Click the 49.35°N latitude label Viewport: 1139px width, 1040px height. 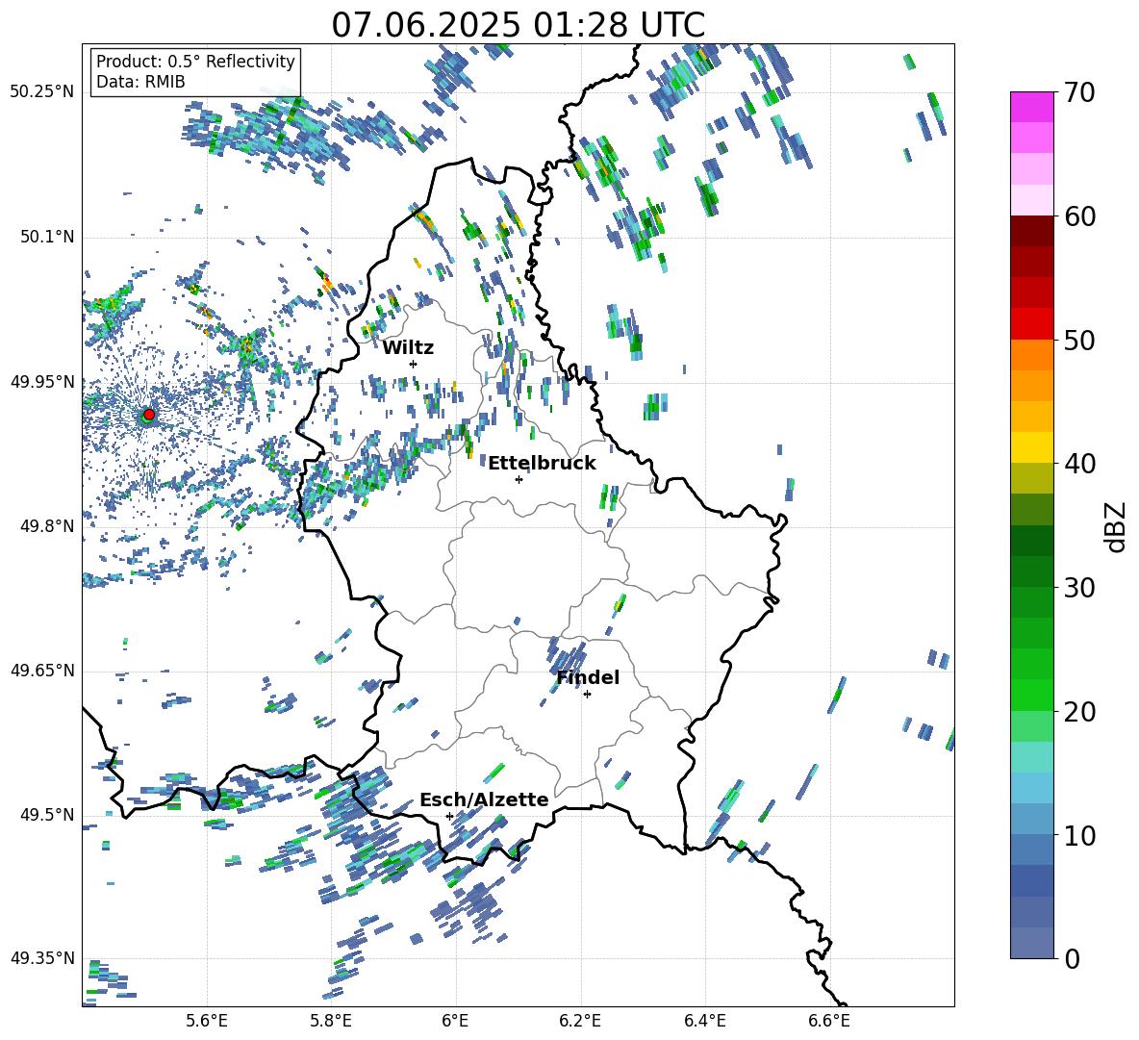[42, 958]
